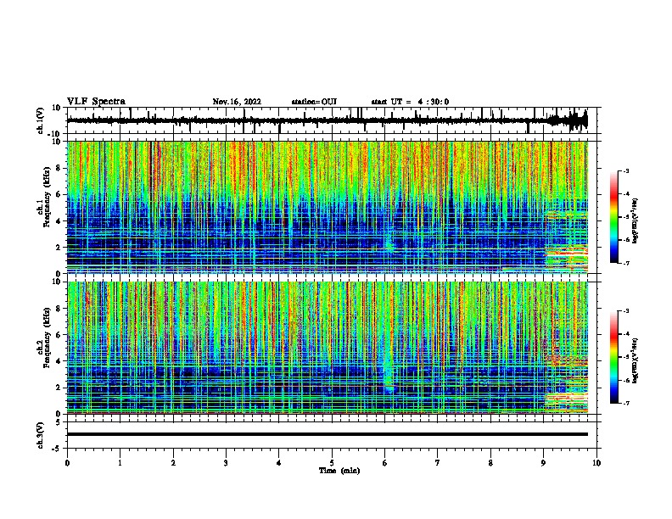Image resolution: width=672 pixels, height=519 pixels.
Task: Click time axis tick label "6"
Action: (385, 463)
